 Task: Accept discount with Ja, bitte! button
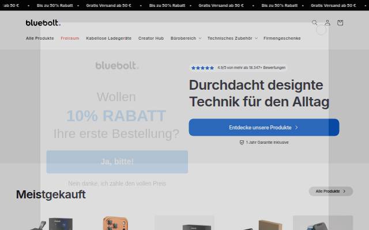117,162
